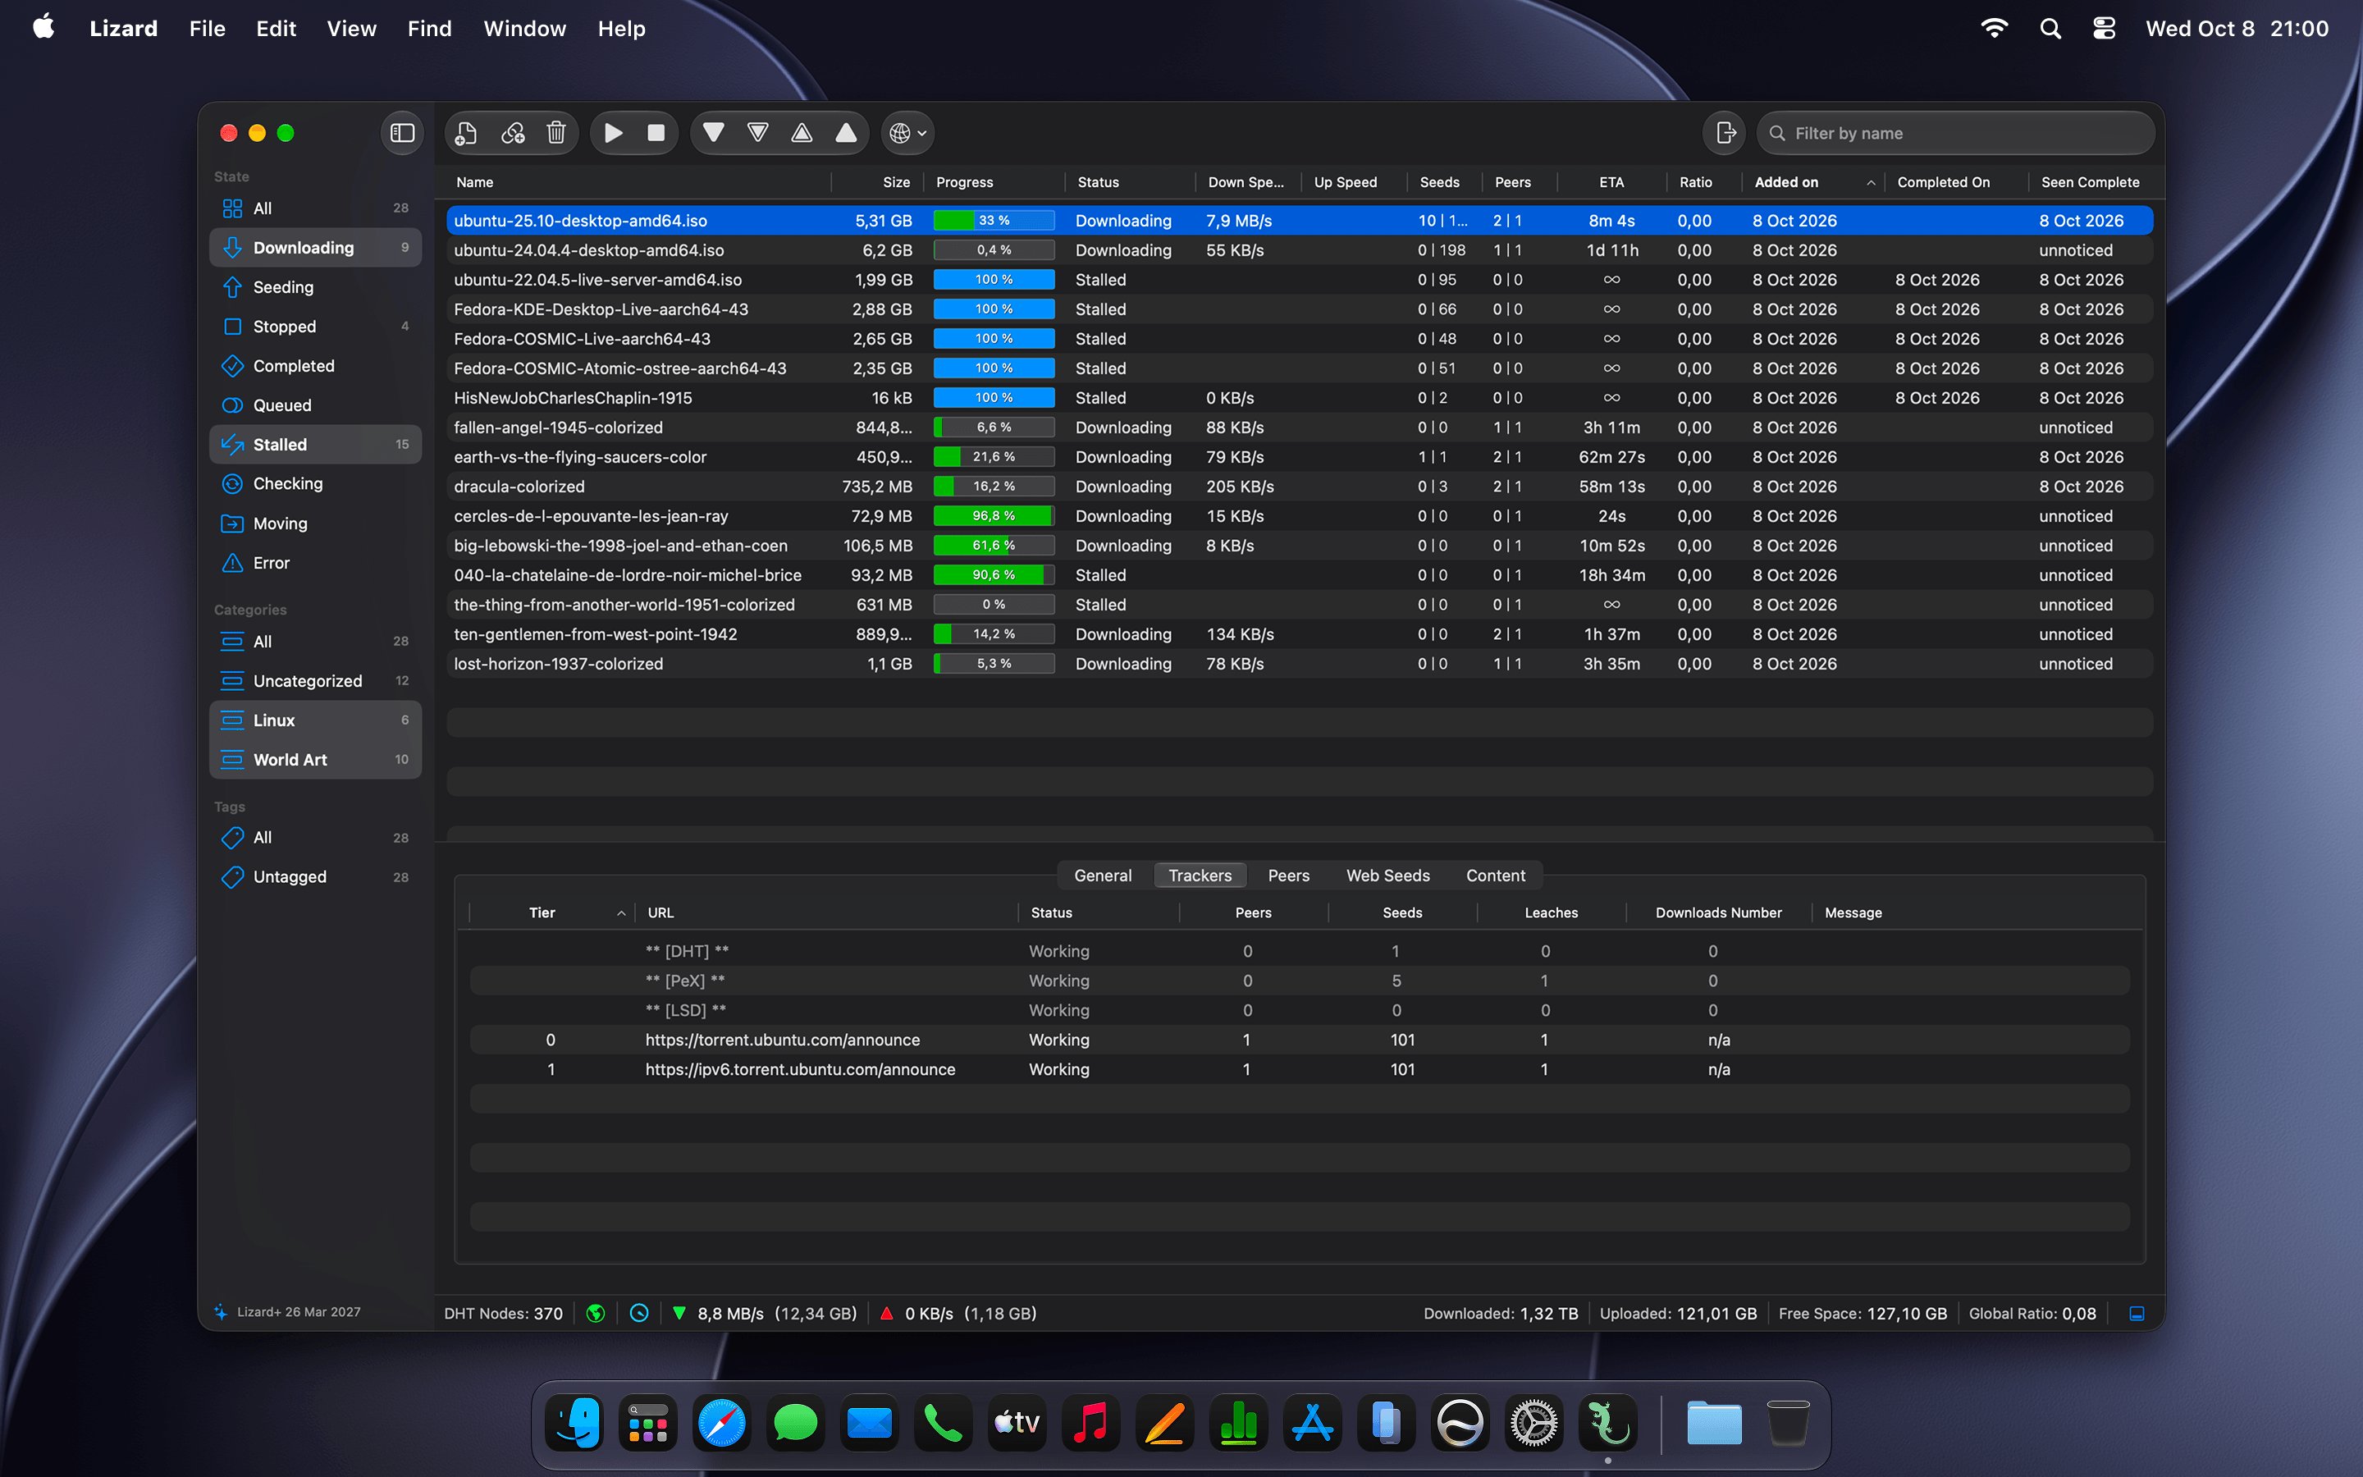Click the add torrent file icon

[x=467, y=133]
